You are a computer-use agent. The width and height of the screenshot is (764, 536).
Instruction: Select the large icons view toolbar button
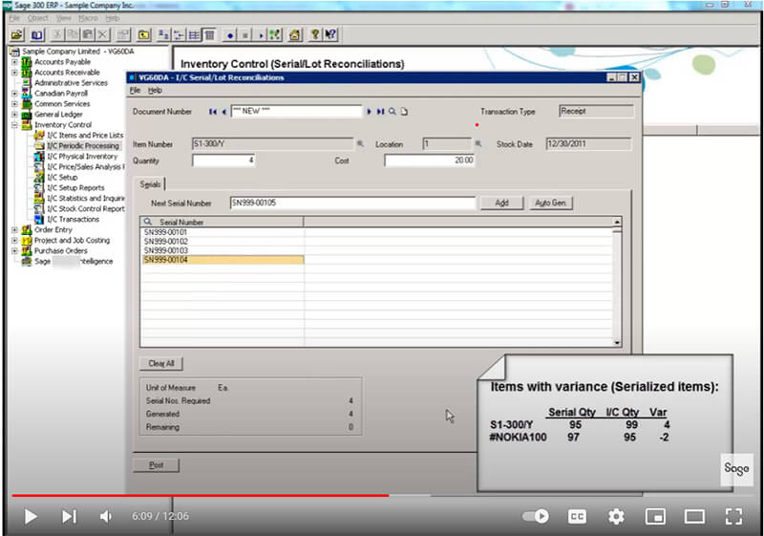click(x=163, y=35)
